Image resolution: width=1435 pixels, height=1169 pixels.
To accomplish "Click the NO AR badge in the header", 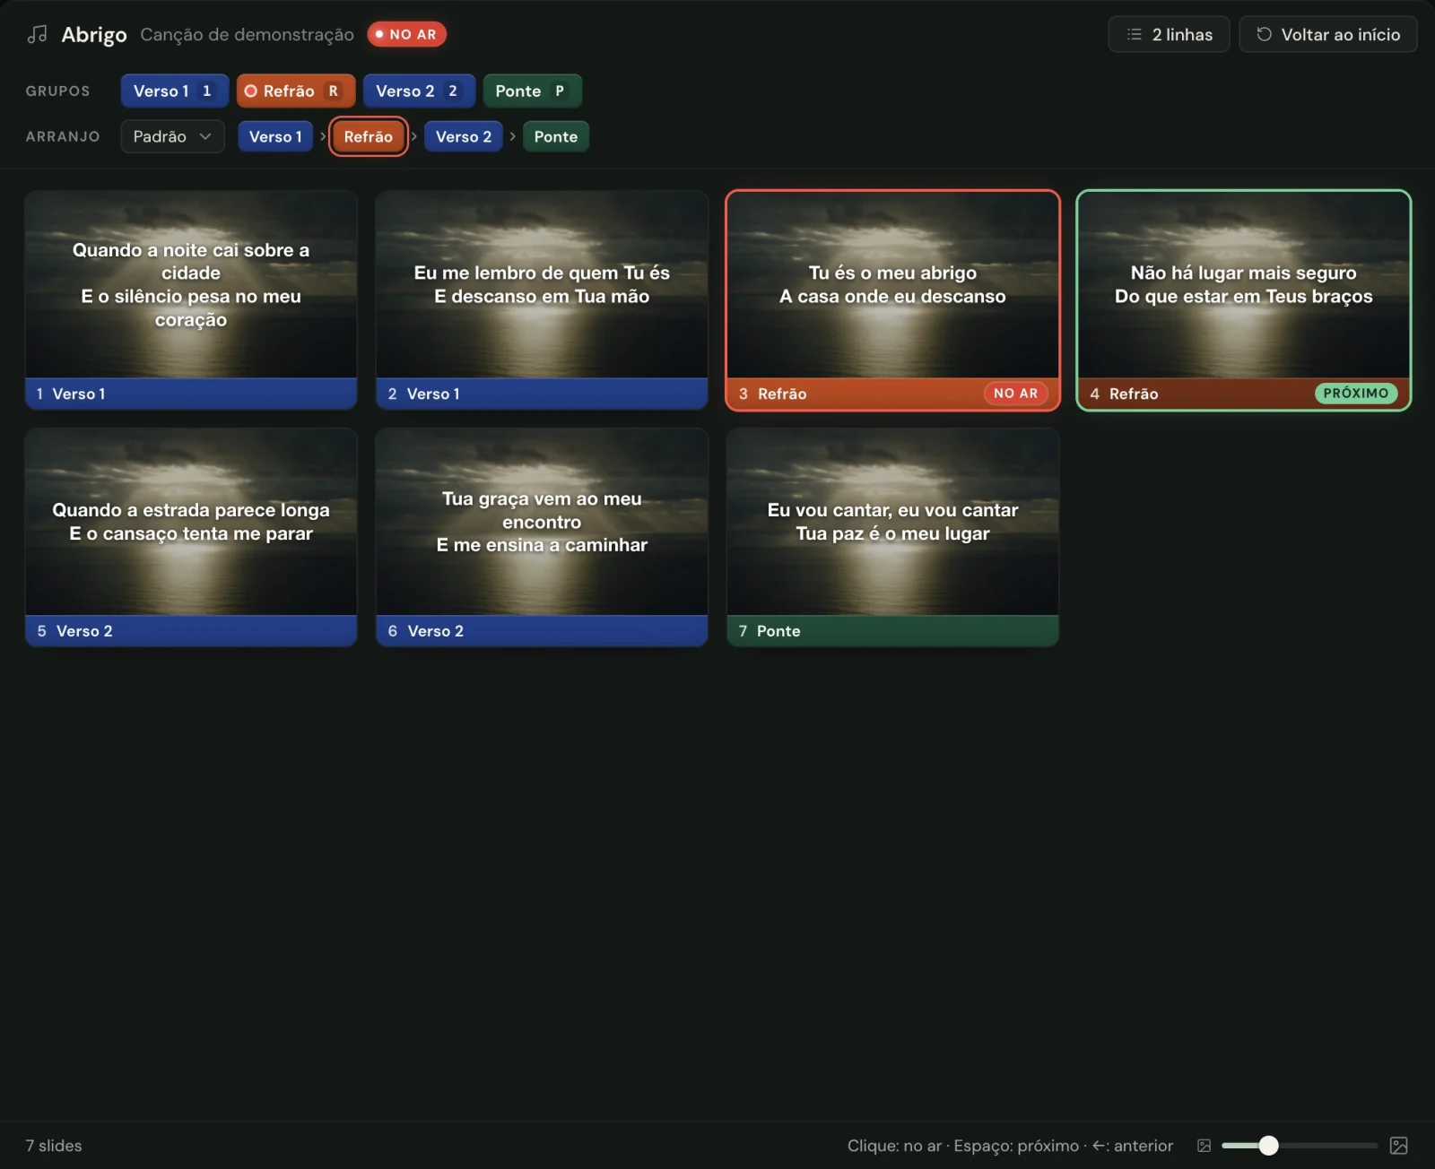I will 406,34.
